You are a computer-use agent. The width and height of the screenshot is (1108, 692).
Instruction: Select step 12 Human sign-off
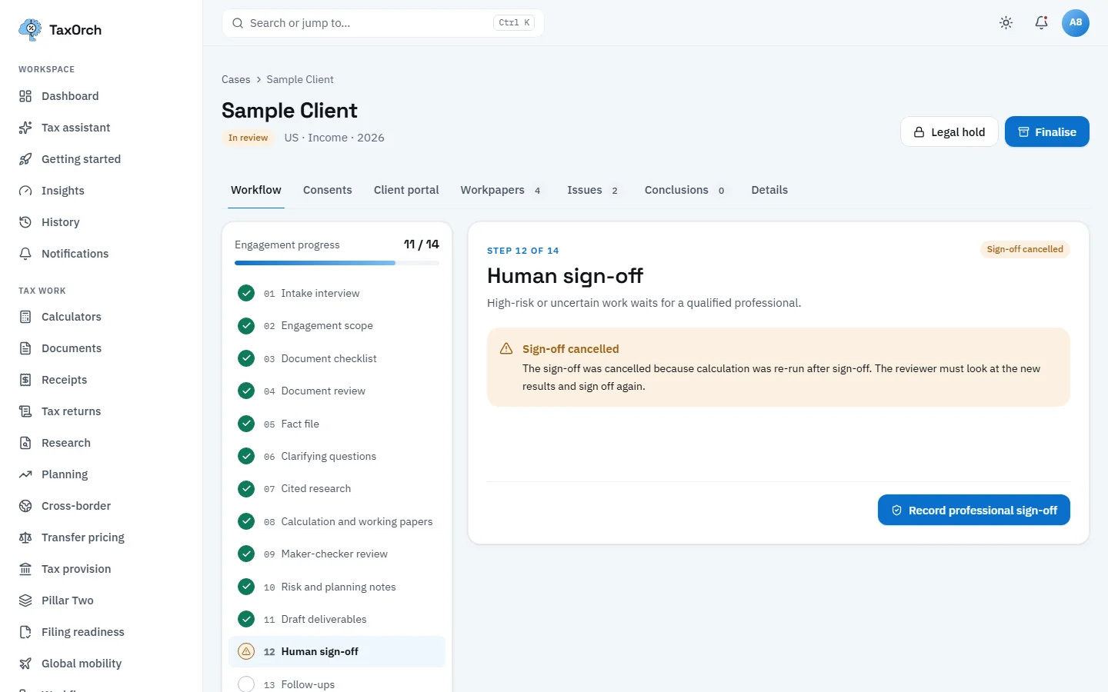[337, 651]
